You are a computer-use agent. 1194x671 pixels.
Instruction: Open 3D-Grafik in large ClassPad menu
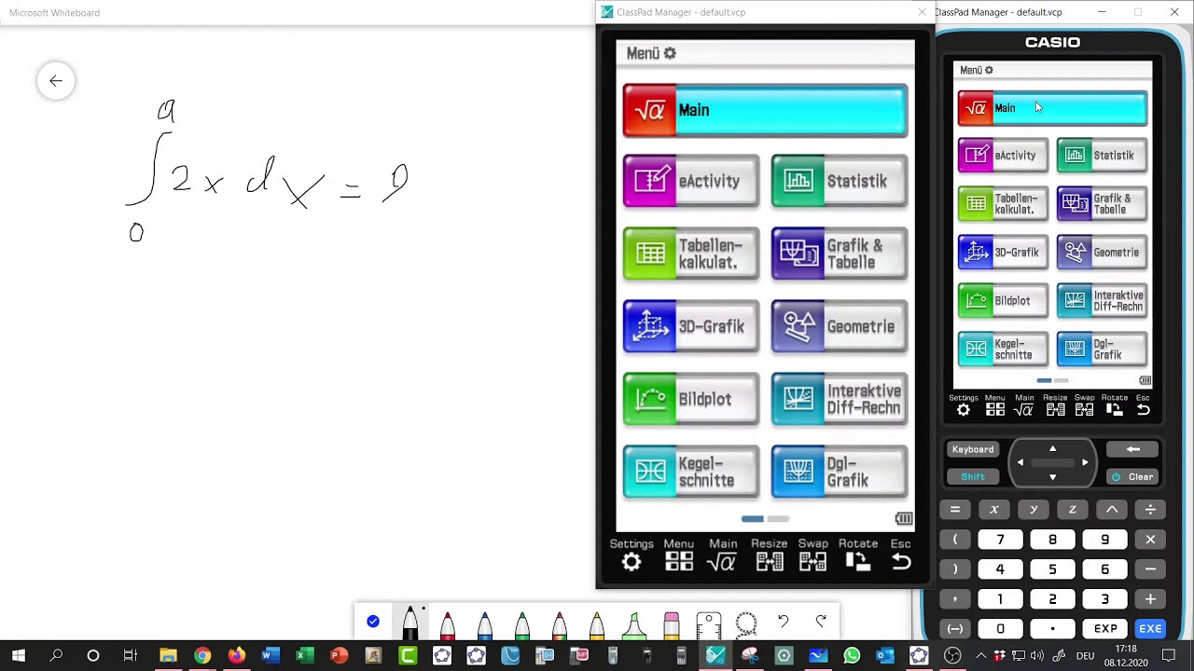click(x=690, y=326)
